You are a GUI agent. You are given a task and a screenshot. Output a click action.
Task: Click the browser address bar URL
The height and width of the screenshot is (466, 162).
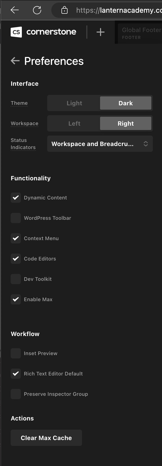point(118,10)
